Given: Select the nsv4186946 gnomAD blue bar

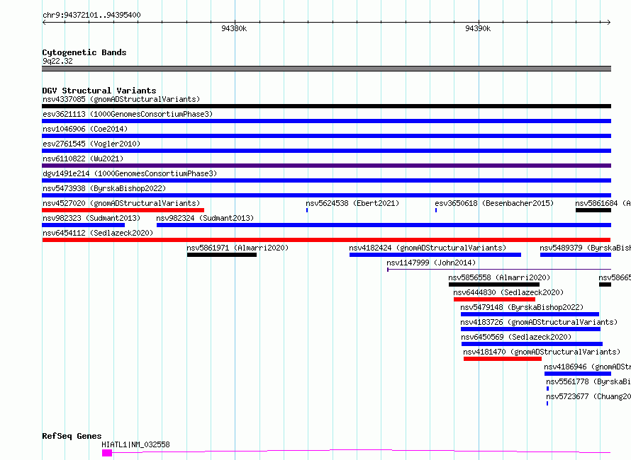Looking at the screenshot, I should point(578,374).
